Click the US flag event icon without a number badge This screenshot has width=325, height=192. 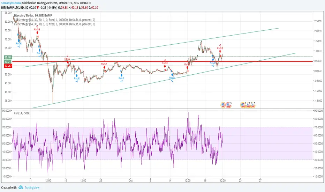[223, 105]
